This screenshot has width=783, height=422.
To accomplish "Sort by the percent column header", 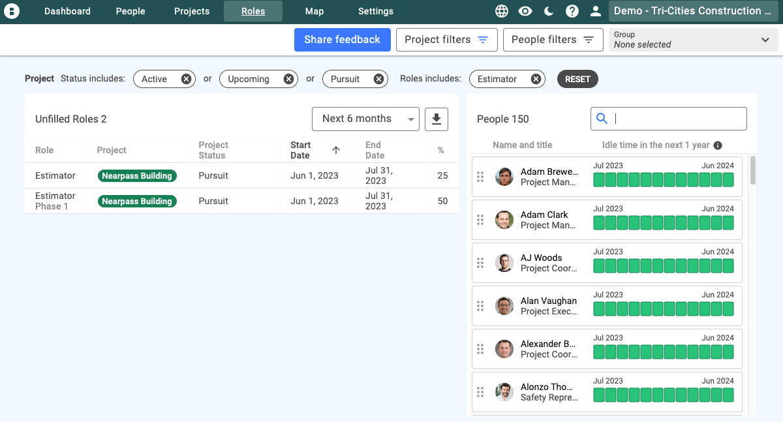I will coord(441,150).
